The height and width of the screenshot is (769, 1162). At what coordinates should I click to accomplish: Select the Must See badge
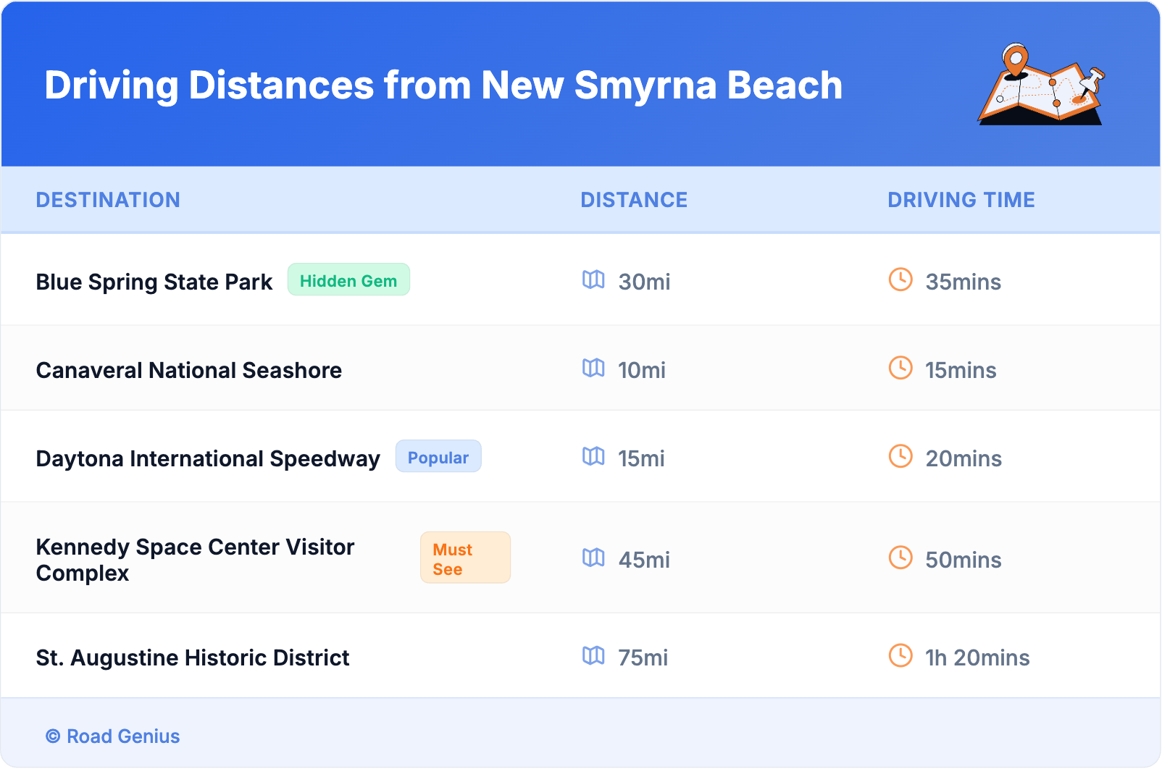click(x=465, y=558)
